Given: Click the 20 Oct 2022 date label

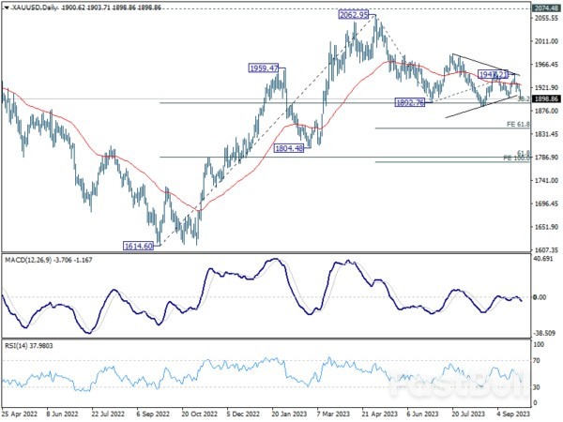Looking at the screenshot, I should click(199, 414).
